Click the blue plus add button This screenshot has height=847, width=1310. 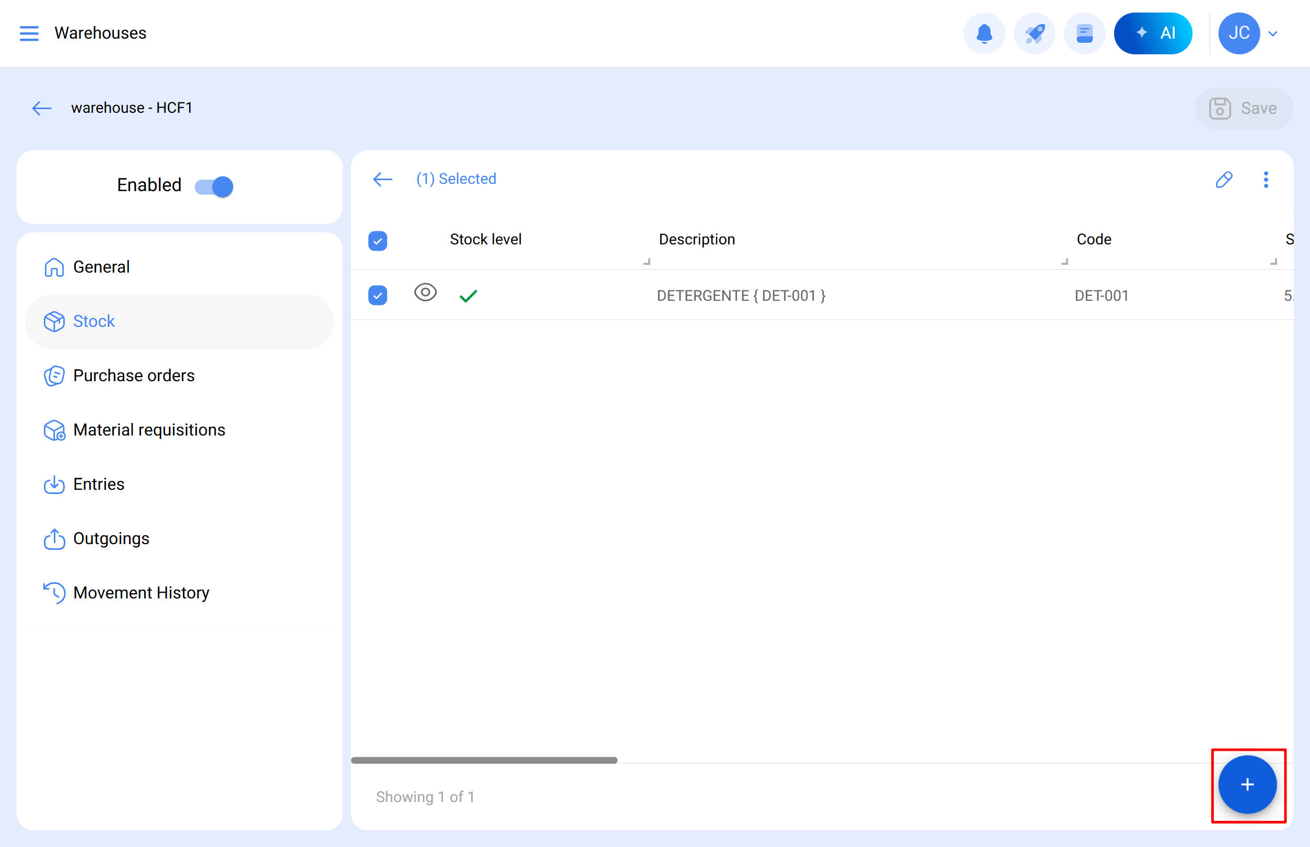point(1247,784)
